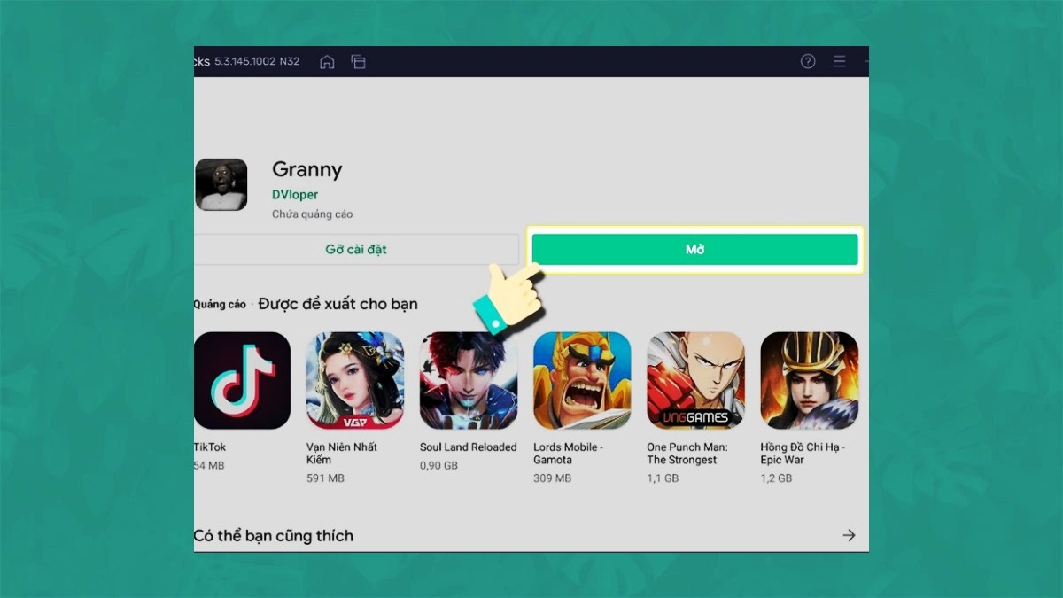This screenshot has width=1063, height=598.
Task: Open the DVloper developer link
Action: [x=295, y=195]
